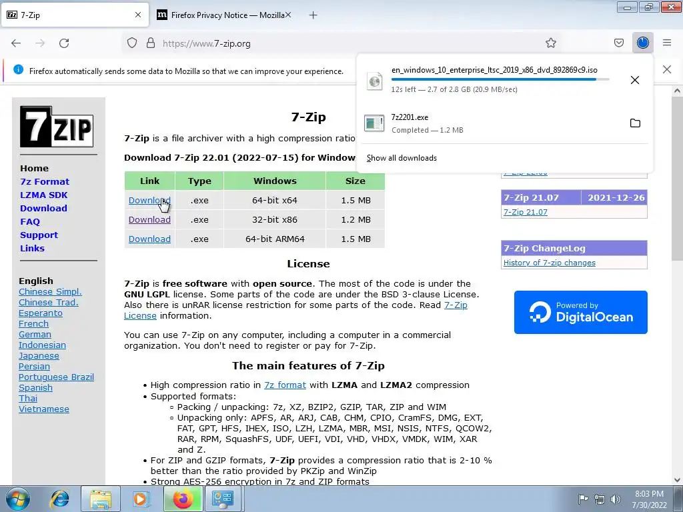Image resolution: width=683 pixels, height=512 pixels.
Task: Open the 7z Format sidebar link
Action: click(45, 181)
